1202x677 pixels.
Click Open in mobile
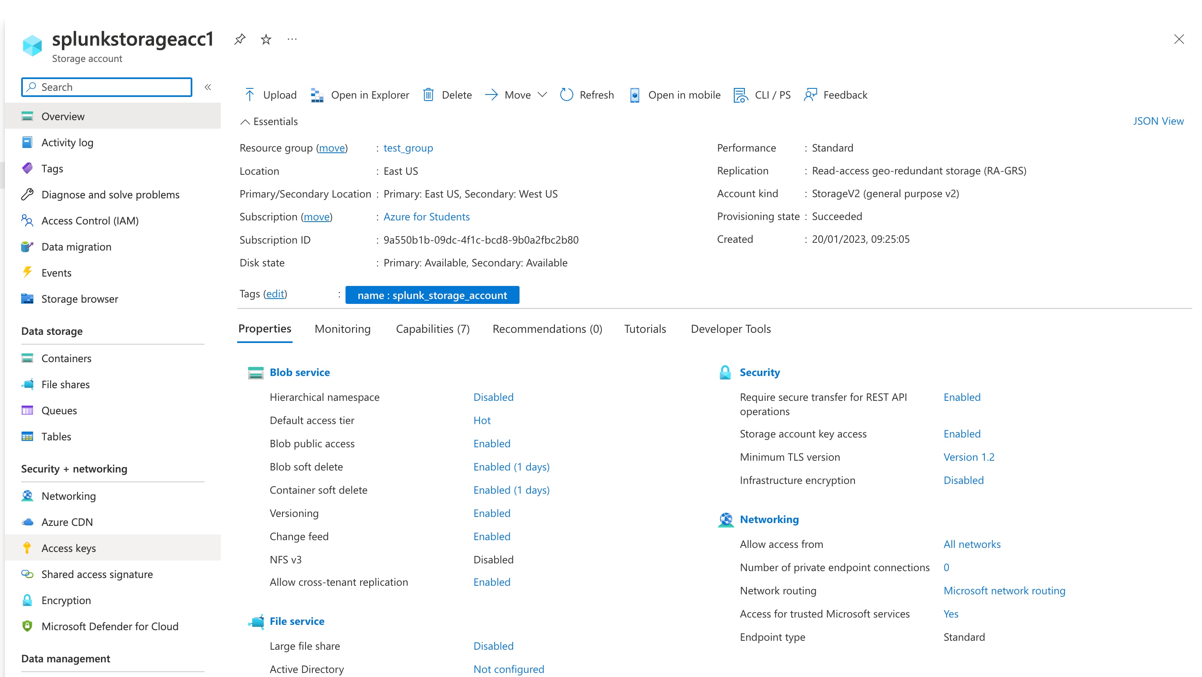point(674,95)
